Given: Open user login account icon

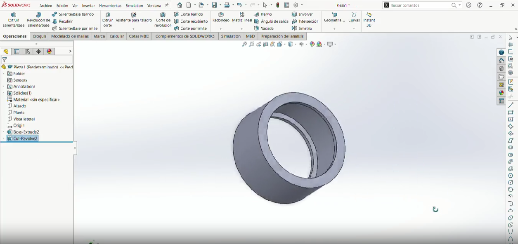Looking at the screenshot, I should (468, 5).
